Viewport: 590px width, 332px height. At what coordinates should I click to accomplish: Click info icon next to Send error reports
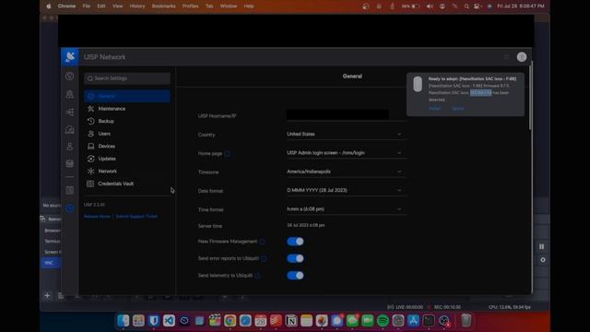coord(264,258)
